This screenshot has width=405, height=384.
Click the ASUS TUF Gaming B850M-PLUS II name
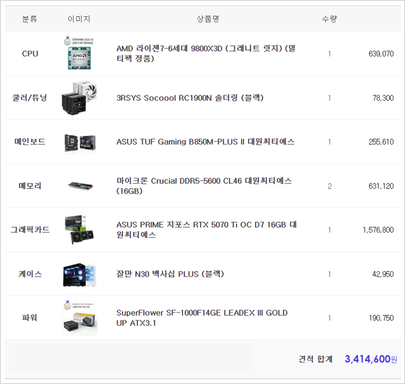[x=205, y=142]
